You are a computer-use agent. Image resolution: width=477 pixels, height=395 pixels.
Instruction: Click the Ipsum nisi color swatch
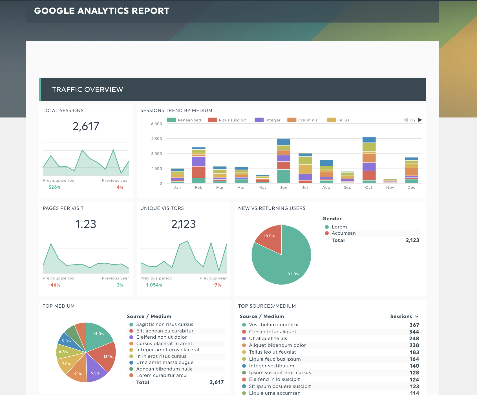291,120
